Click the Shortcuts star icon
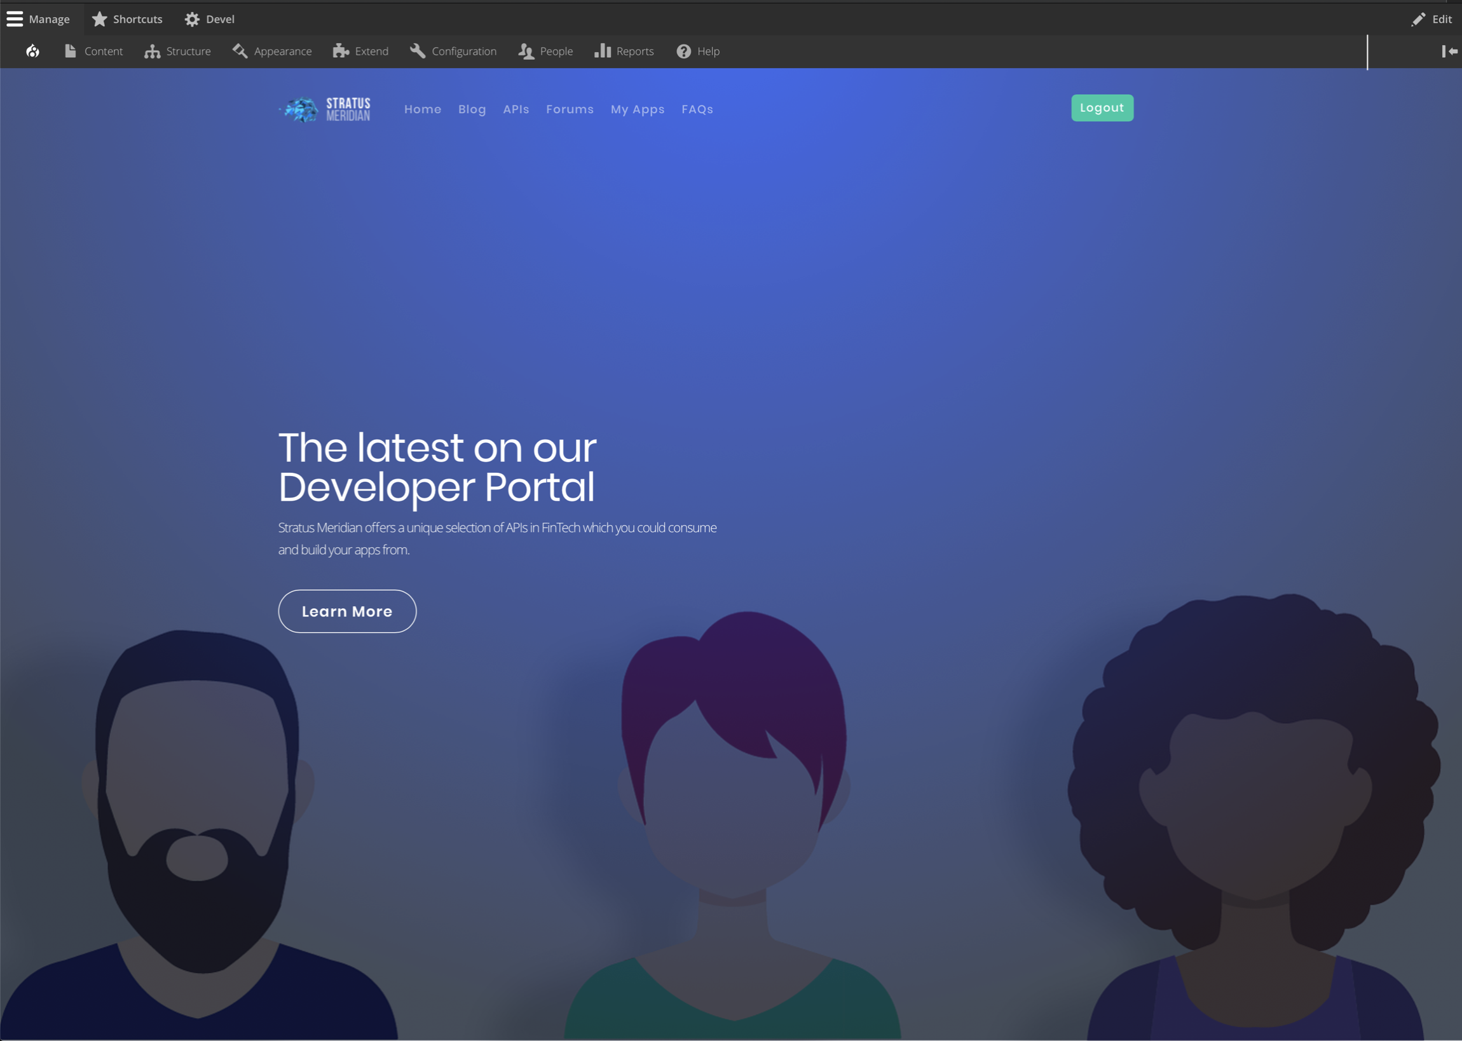This screenshot has height=1041, width=1462. point(99,19)
